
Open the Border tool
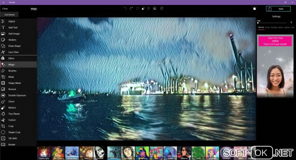click(18, 145)
